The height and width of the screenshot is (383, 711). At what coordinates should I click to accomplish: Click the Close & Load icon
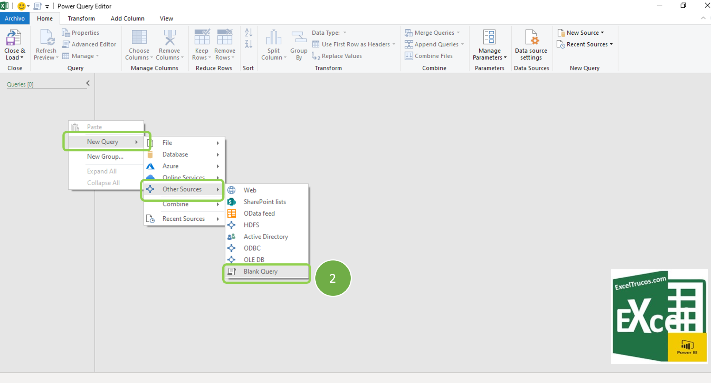14,38
